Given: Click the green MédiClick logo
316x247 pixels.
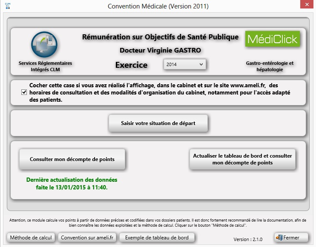Looking at the screenshot, I should click(272, 39).
